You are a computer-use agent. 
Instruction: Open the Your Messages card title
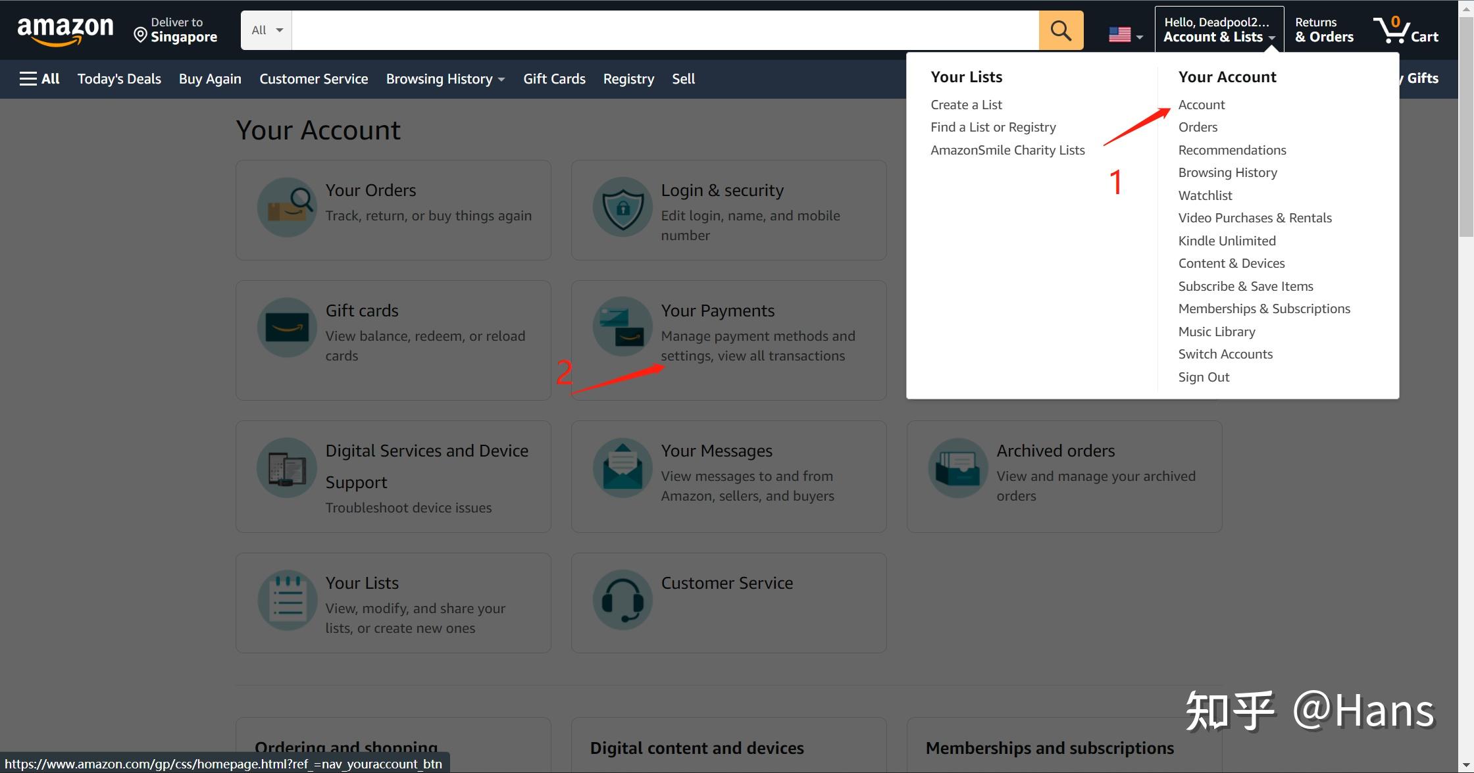click(x=716, y=451)
